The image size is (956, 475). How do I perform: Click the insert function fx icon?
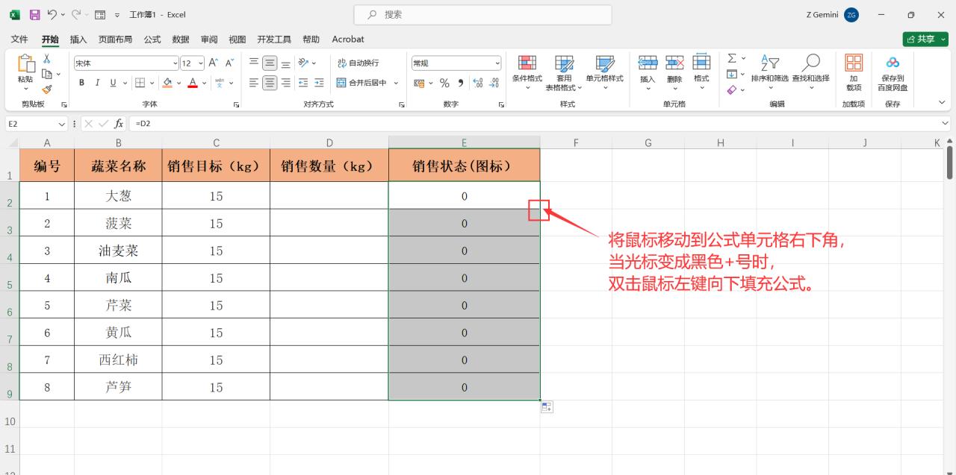pyautogui.click(x=119, y=124)
